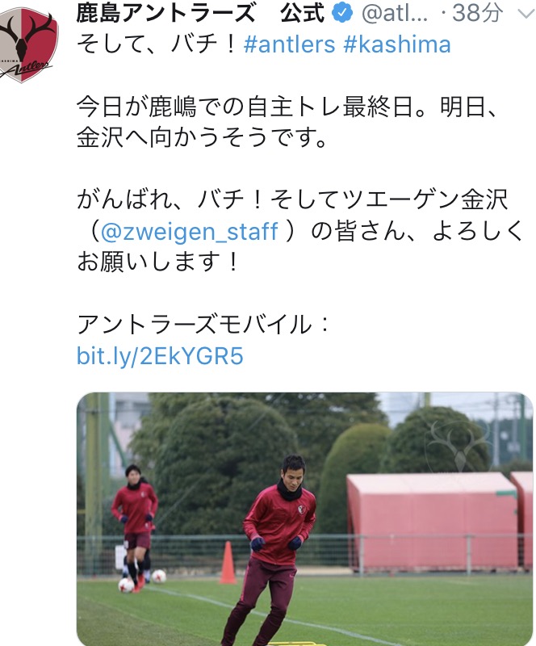Tap the @atl... account handle
Viewport: 536px width, 646px height.
tap(395, 14)
